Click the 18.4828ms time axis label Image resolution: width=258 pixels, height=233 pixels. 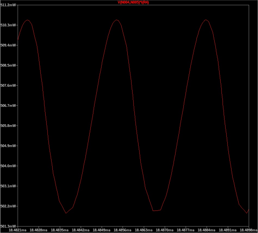[x=39, y=230]
